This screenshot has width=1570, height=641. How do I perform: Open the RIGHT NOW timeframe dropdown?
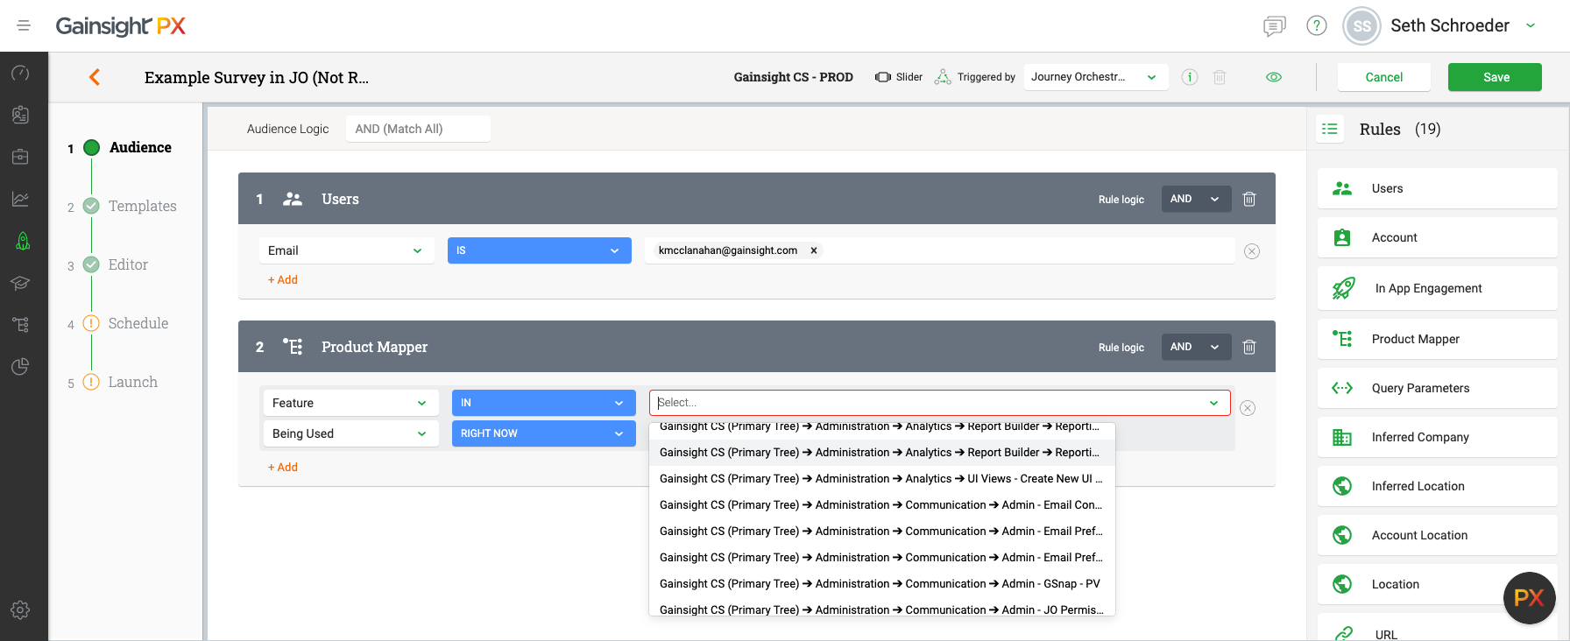544,433
